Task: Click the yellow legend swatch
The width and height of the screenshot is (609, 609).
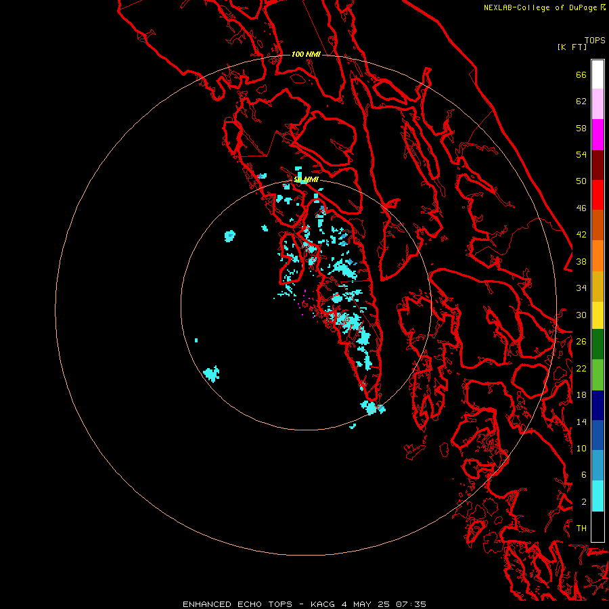Action: (597, 315)
